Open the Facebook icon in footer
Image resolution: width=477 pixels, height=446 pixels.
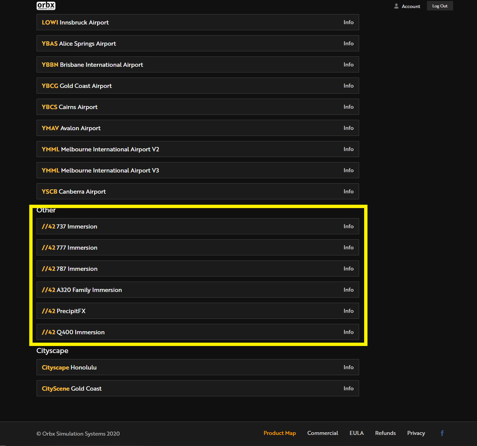coord(442,433)
